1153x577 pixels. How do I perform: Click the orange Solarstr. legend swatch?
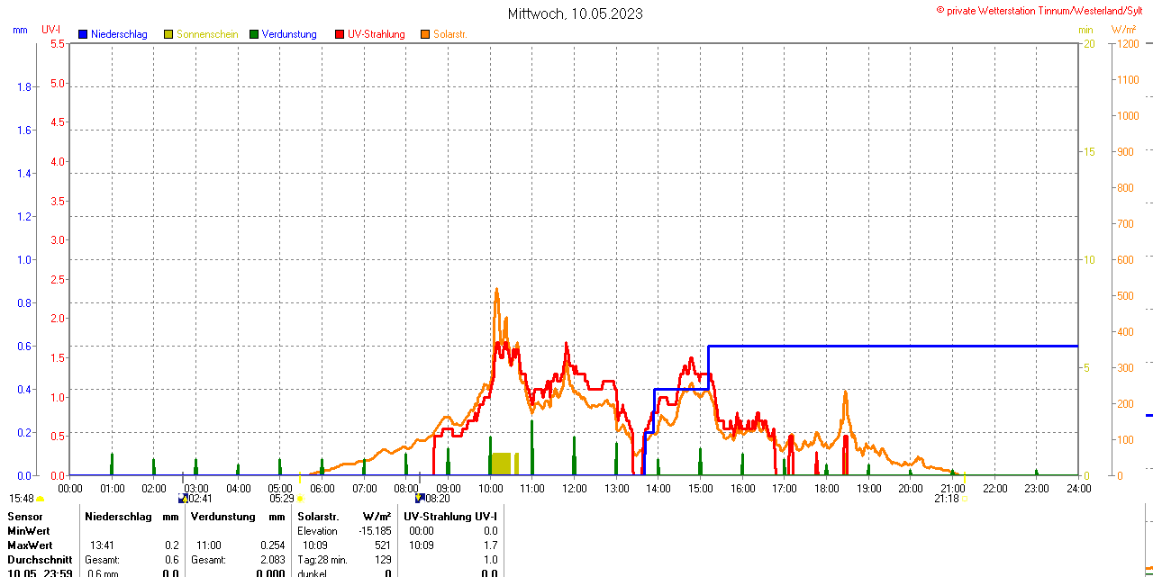(425, 34)
